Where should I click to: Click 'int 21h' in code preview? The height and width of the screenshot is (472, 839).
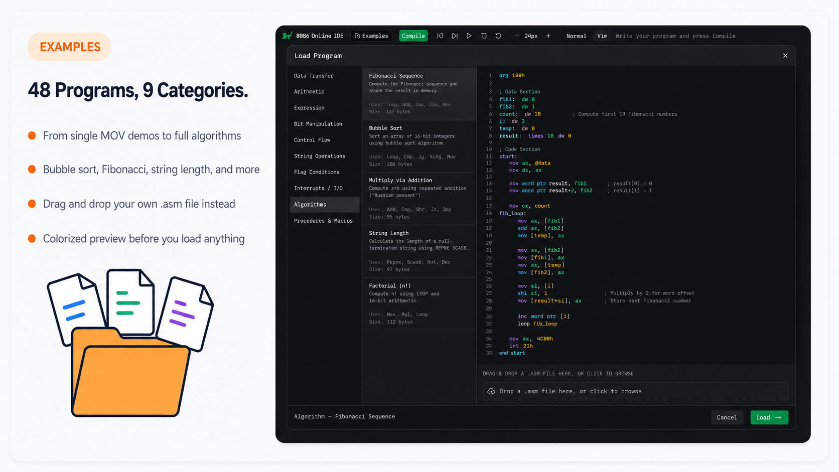(521, 346)
